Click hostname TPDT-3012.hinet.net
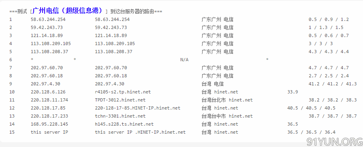 pos(120,100)
